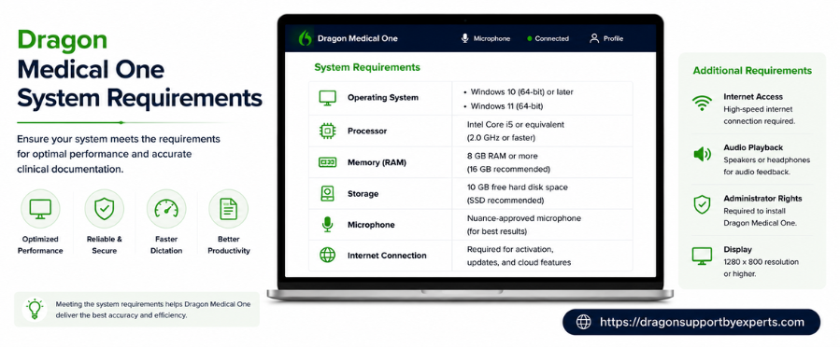Click the globe icon beside the URL
This screenshot has width=840, height=347.
(x=583, y=322)
